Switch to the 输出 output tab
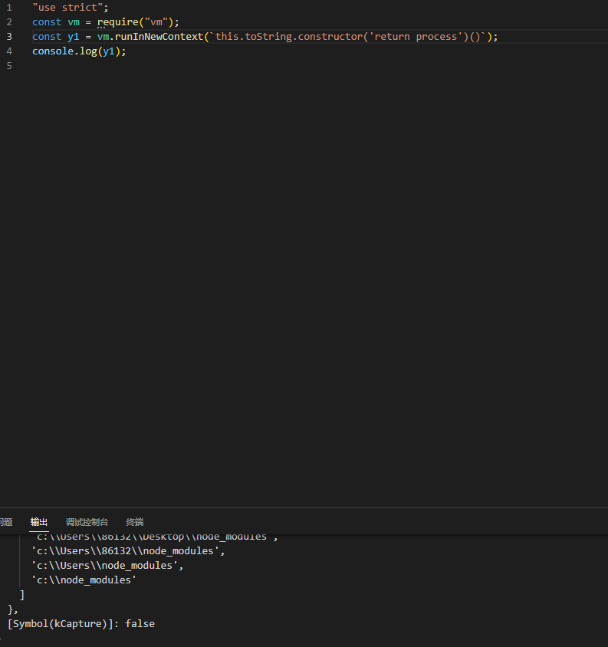The width and height of the screenshot is (608, 647). (39, 522)
